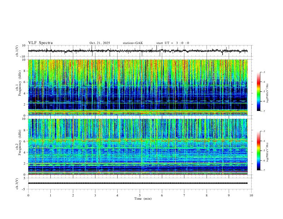Click the "8" kHz tick on ch.1 frequency axis
Viewport: 283px width, 219px height.
[x=25, y=71]
